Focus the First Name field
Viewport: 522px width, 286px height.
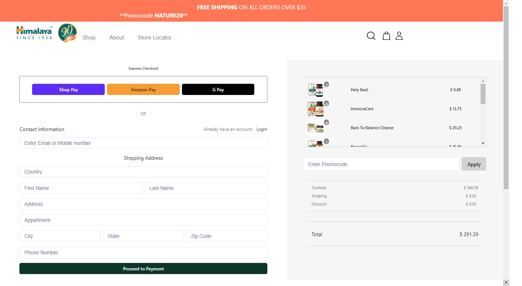coord(81,188)
